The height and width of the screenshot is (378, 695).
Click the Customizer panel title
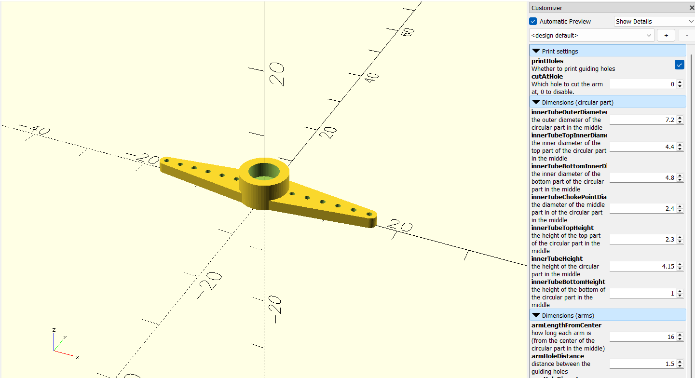tap(547, 8)
